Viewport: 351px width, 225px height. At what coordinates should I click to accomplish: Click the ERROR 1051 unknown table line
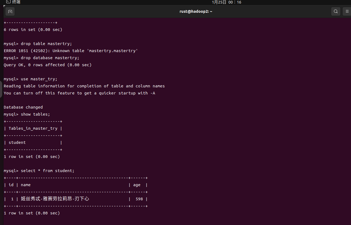[71, 51]
